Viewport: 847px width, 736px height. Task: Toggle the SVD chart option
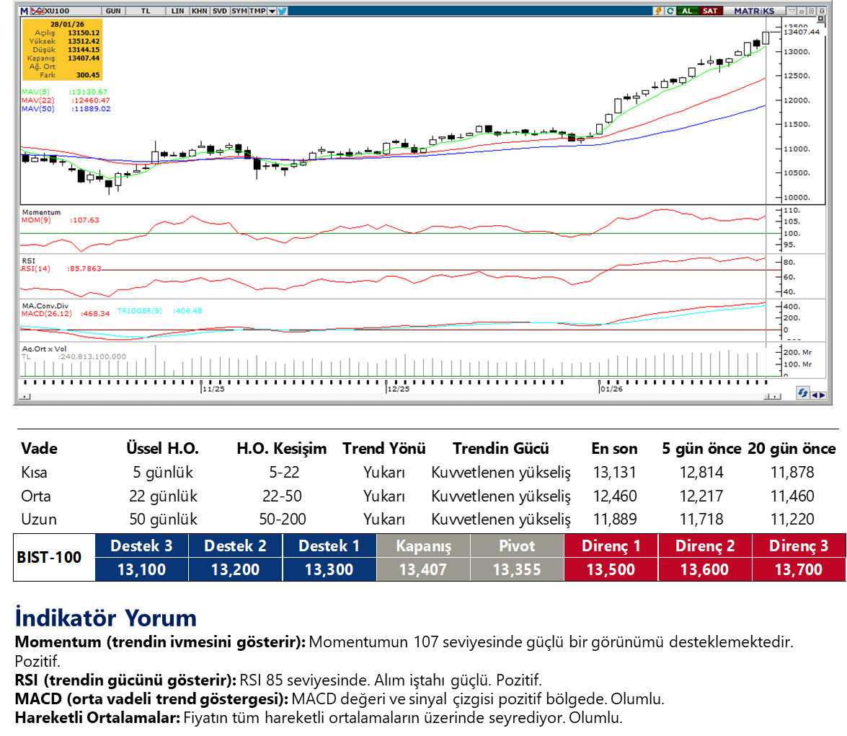point(219,11)
